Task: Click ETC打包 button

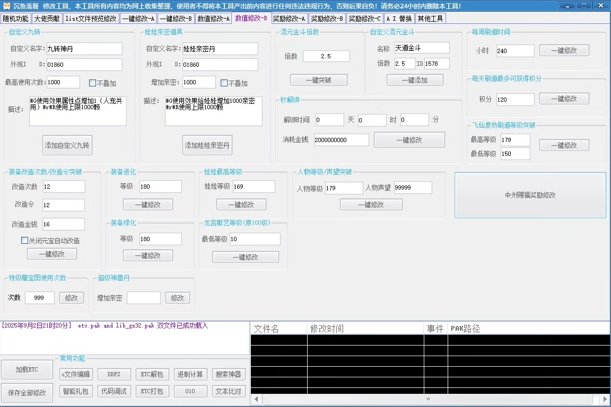Action: tap(152, 391)
